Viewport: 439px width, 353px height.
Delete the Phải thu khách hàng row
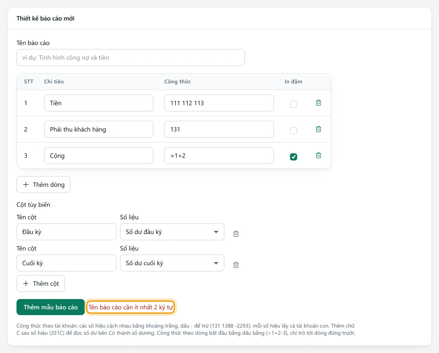point(319,129)
